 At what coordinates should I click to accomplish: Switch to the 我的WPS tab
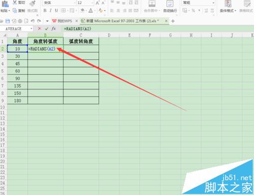tap(62, 21)
